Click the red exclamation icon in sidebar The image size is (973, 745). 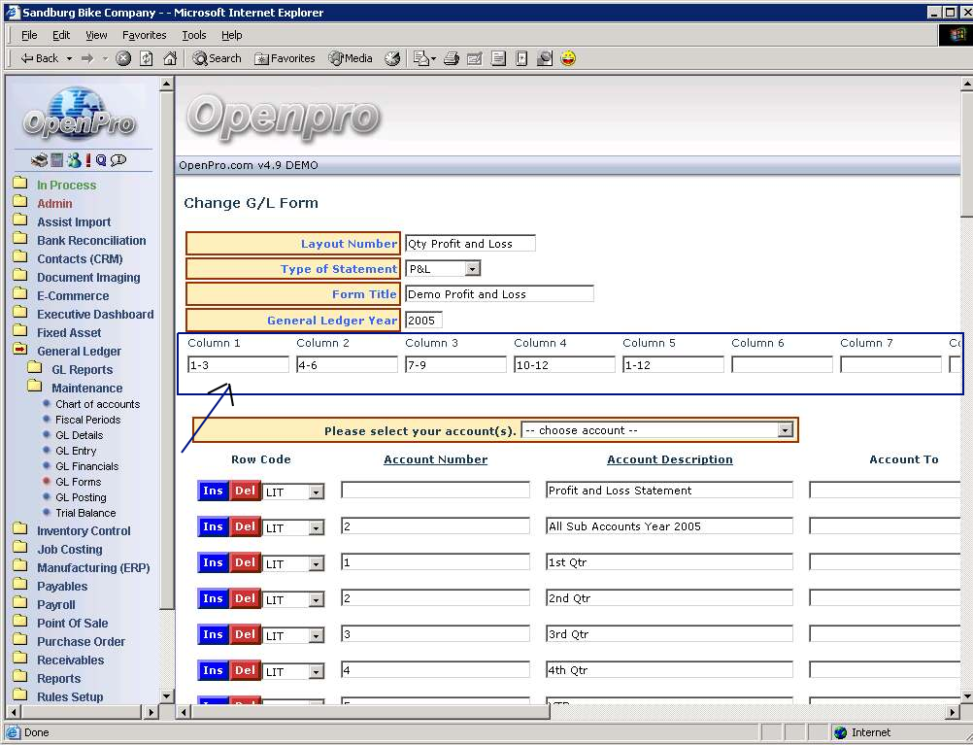[x=87, y=160]
